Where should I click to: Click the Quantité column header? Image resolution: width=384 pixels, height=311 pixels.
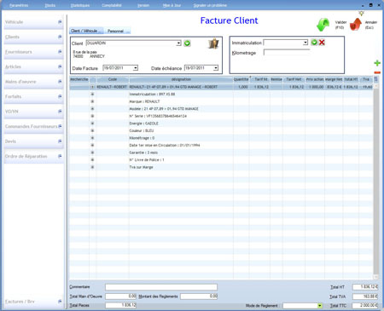[x=241, y=79]
